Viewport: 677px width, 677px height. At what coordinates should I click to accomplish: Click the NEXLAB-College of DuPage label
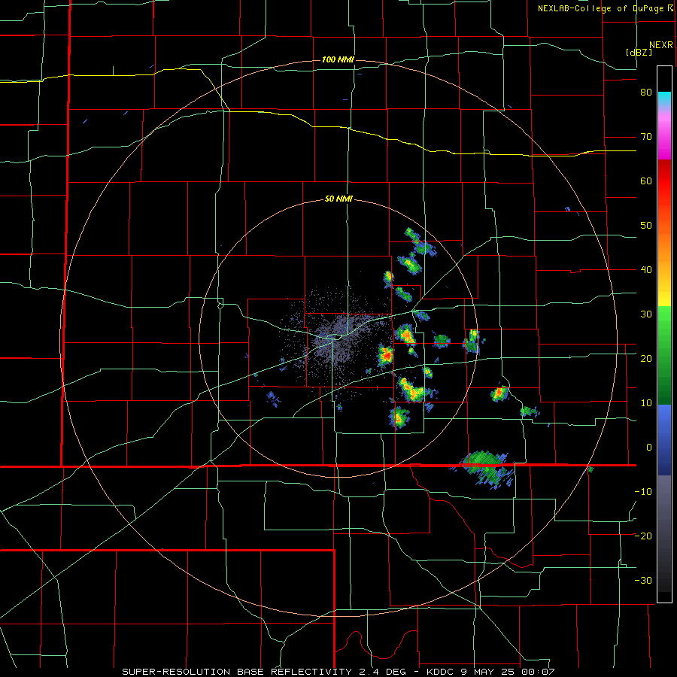click(606, 8)
